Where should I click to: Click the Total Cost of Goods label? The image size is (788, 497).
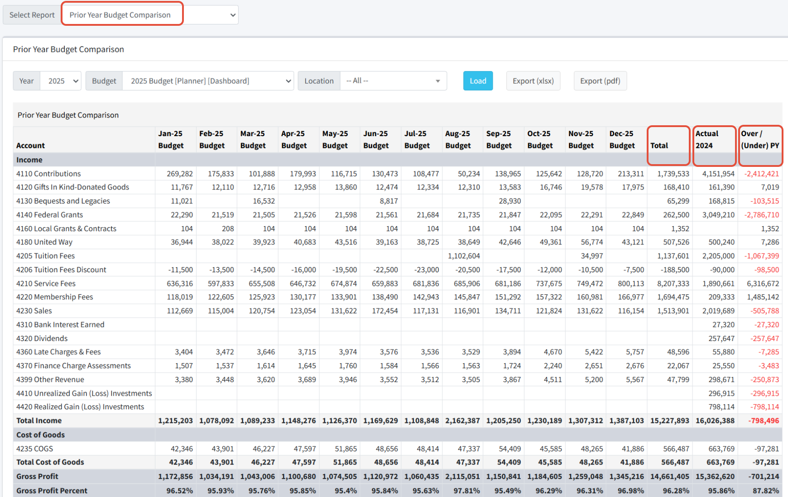point(50,462)
